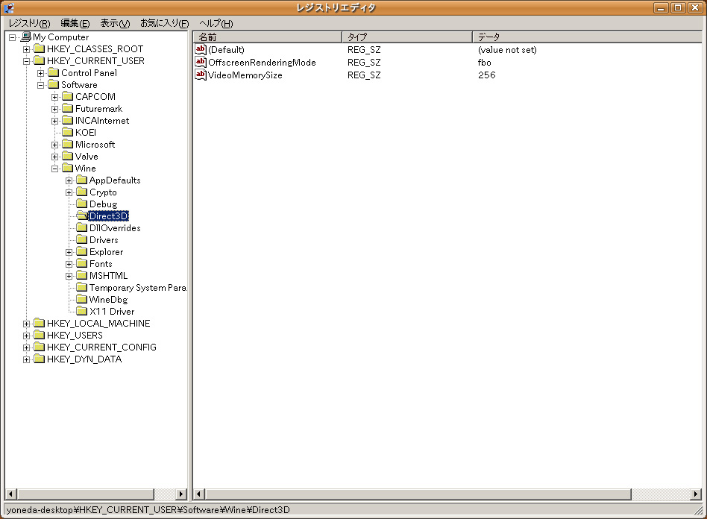Expand the HKEY_LOCAL_MACHINE node

point(27,324)
